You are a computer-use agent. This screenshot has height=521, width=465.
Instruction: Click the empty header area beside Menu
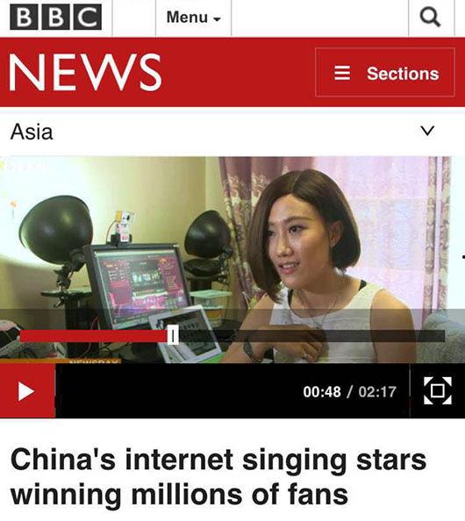(319, 18)
